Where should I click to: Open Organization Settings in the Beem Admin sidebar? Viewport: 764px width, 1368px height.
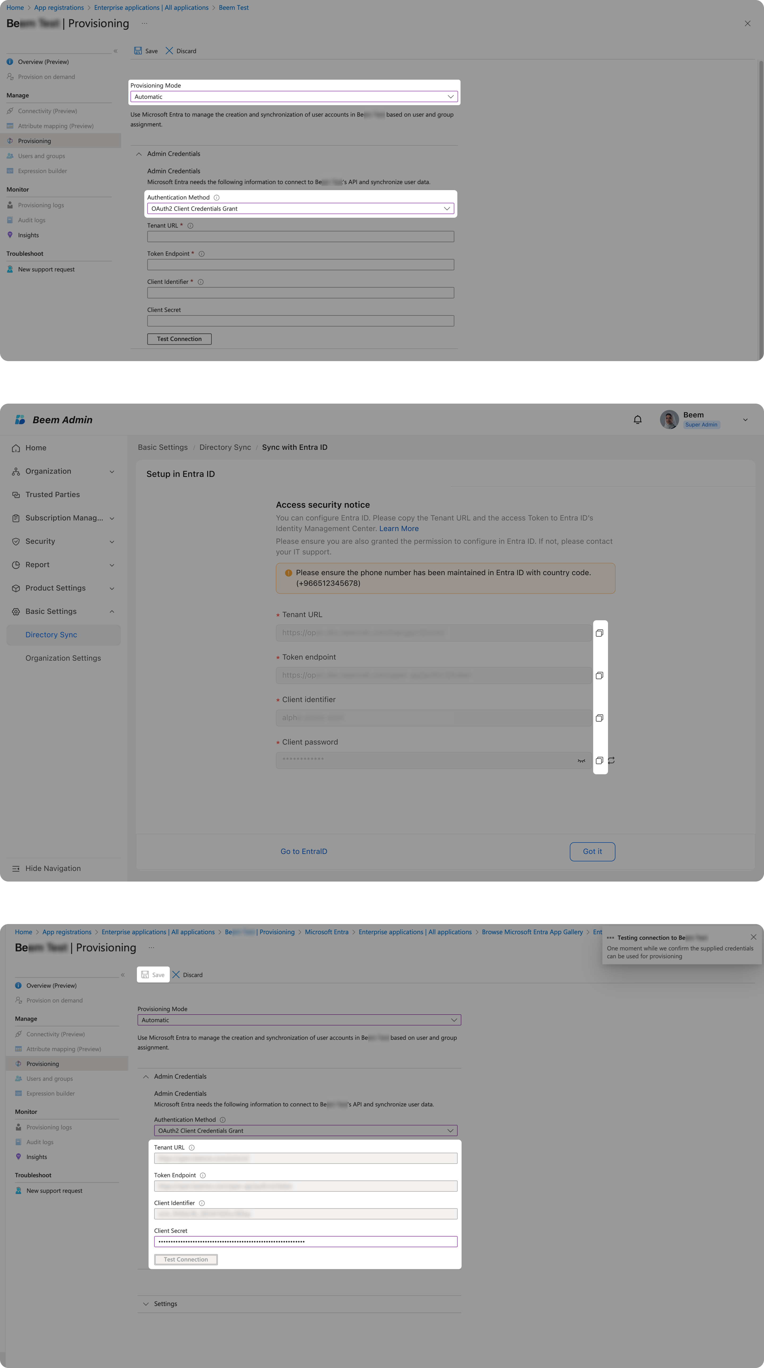click(63, 658)
